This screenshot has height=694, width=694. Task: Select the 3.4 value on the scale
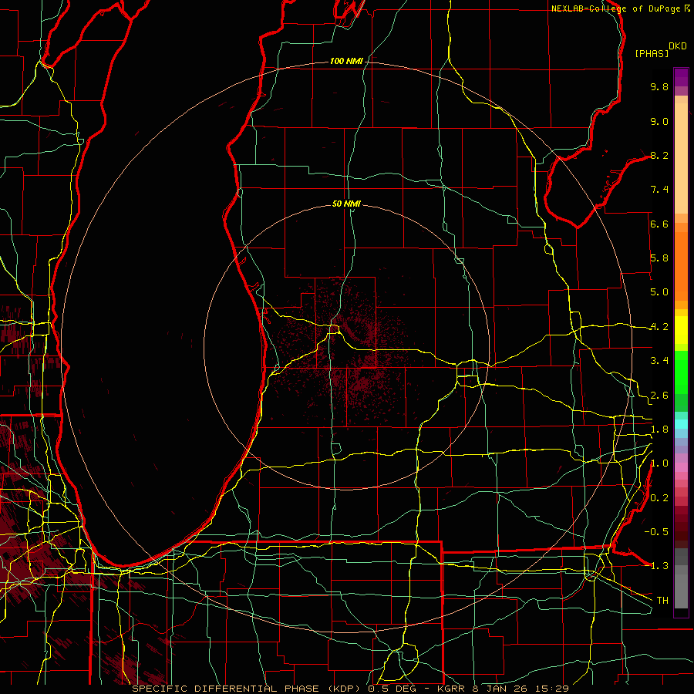(659, 361)
